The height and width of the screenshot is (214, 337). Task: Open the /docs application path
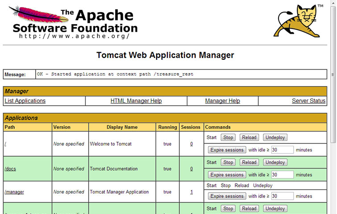tap(10, 169)
